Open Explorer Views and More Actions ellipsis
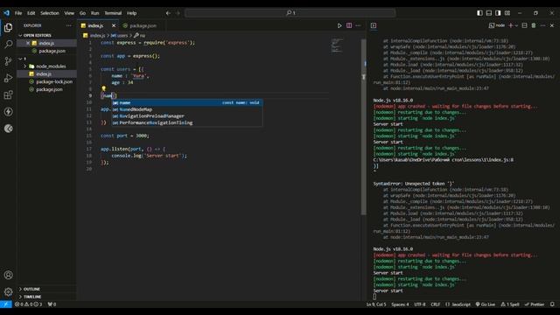 click(68, 25)
